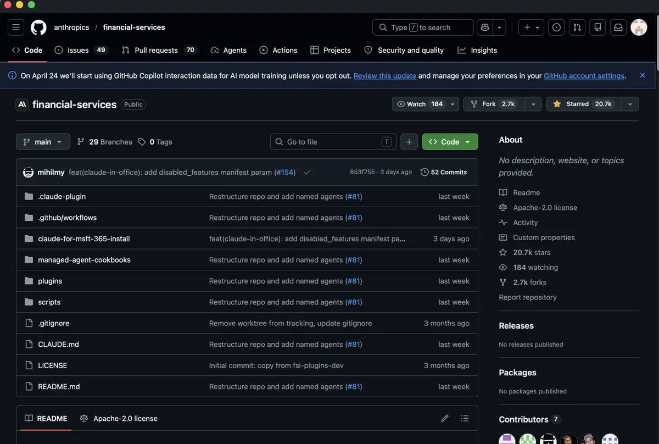Go to the GitHub homepage logo
The width and height of the screenshot is (659, 444).
(38, 27)
